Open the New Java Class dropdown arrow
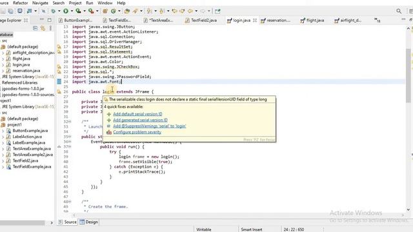The image size is (413, 232). (119, 11)
